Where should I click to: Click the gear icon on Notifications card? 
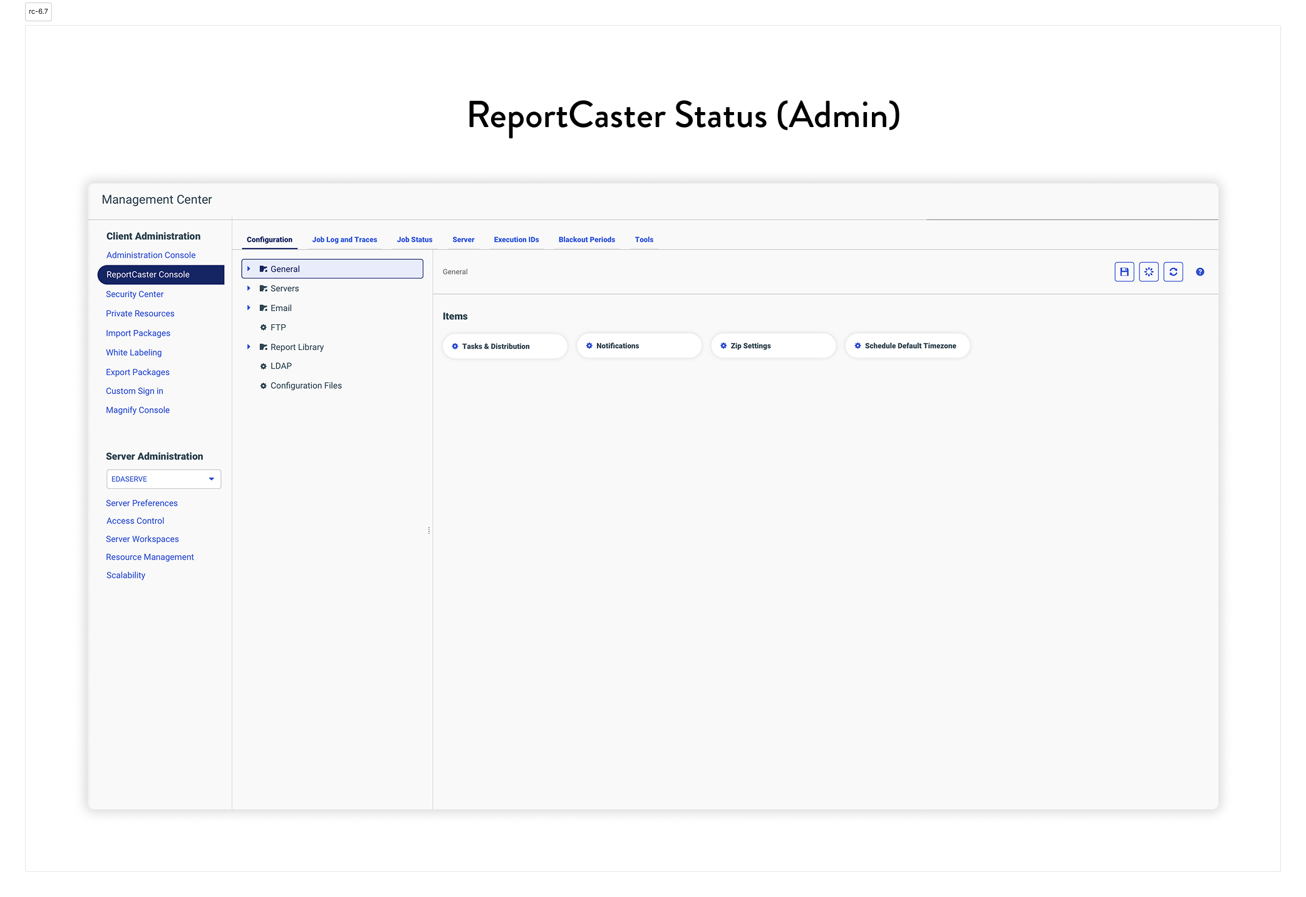[x=589, y=346]
